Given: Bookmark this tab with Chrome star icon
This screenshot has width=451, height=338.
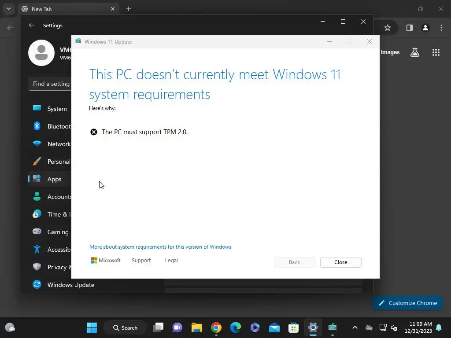Looking at the screenshot, I should point(388,28).
